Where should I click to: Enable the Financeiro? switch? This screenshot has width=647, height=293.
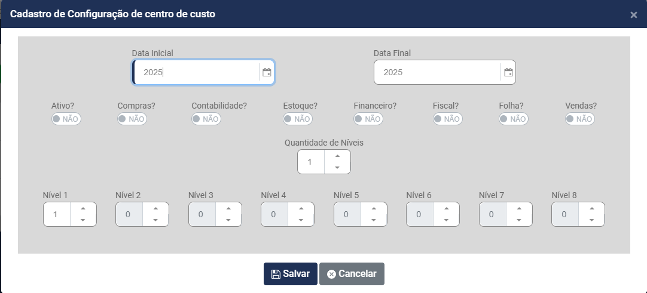point(368,119)
